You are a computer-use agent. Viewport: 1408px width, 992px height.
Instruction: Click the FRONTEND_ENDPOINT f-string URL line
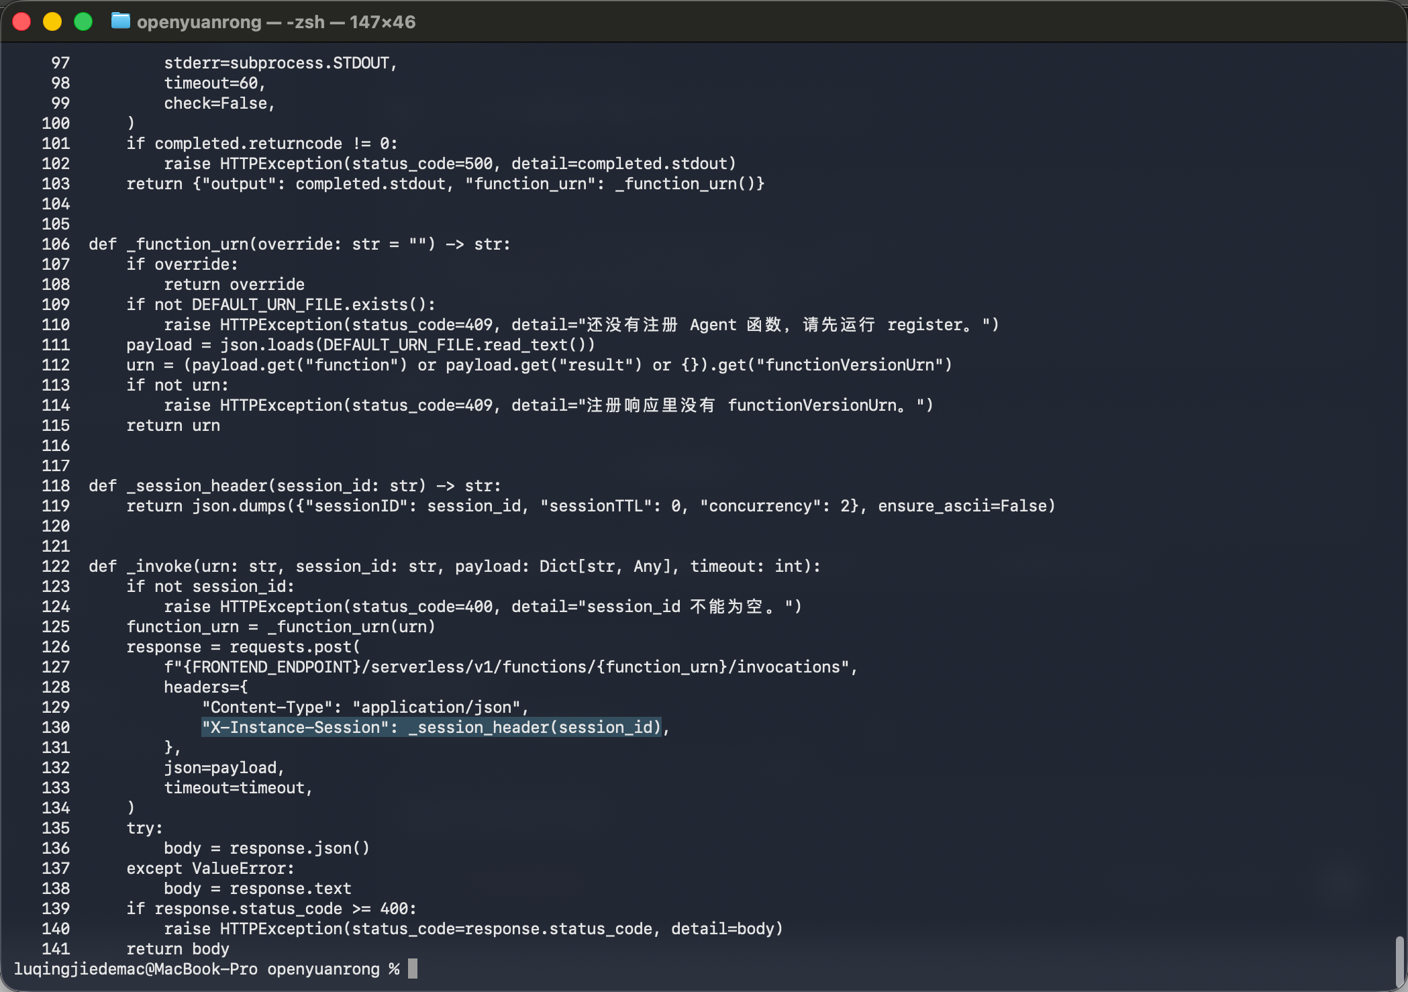click(511, 667)
